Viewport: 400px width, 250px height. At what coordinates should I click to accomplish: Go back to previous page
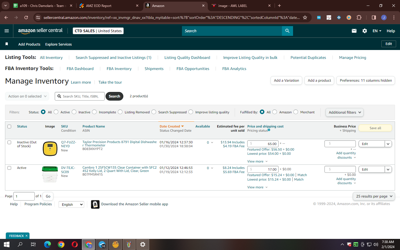click(6, 17)
